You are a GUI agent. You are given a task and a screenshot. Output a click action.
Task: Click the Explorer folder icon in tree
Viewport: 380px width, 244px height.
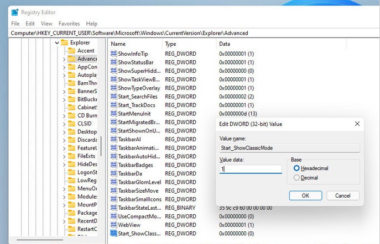[x=65, y=43]
